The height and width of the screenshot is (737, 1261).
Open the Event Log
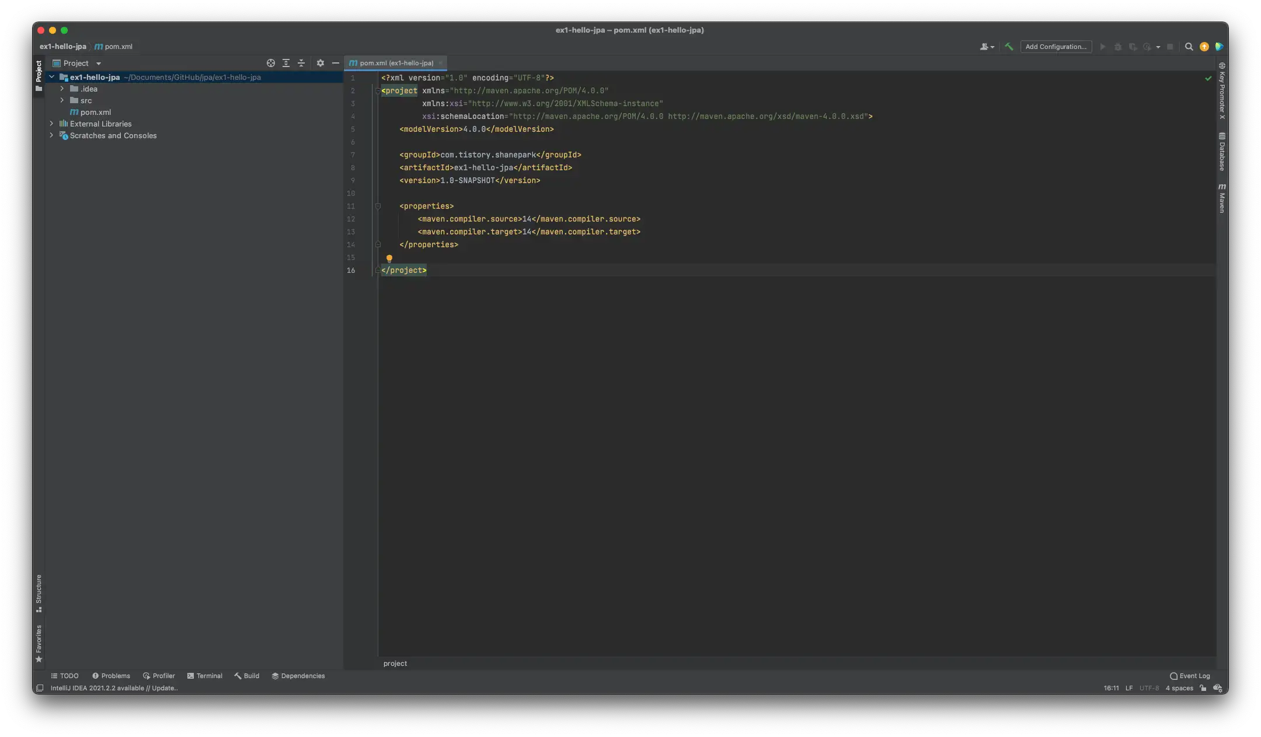coord(1190,676)
